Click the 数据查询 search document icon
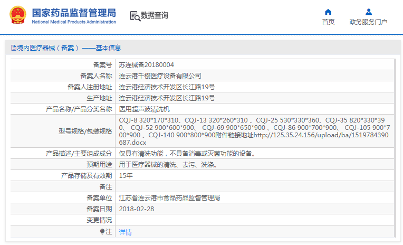The image size is (403, 245). tap(135, 16)
